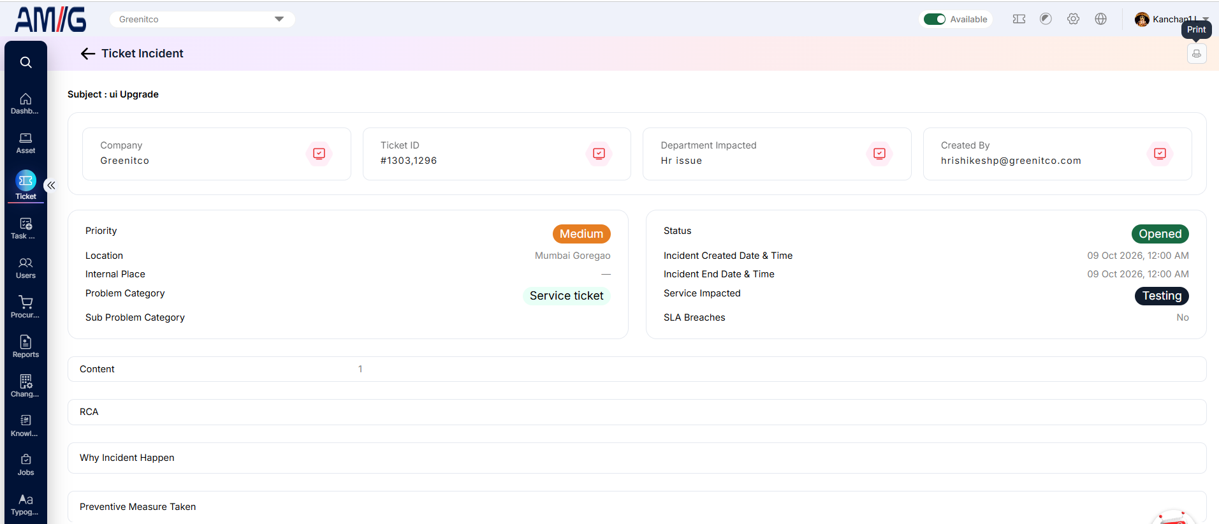Click the Medium priority badge
1219x524 pixels.
(581, 234)
